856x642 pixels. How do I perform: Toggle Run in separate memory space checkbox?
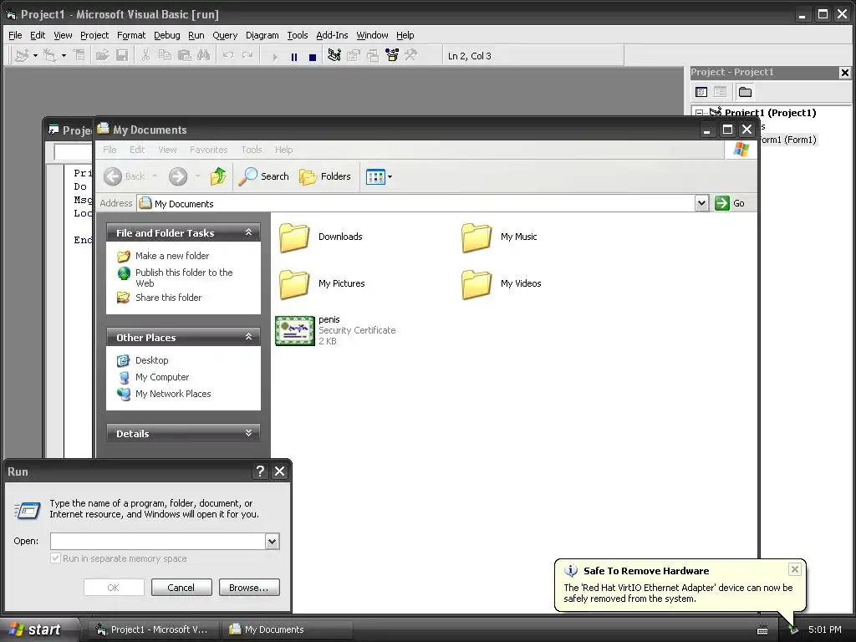point(55,558)
